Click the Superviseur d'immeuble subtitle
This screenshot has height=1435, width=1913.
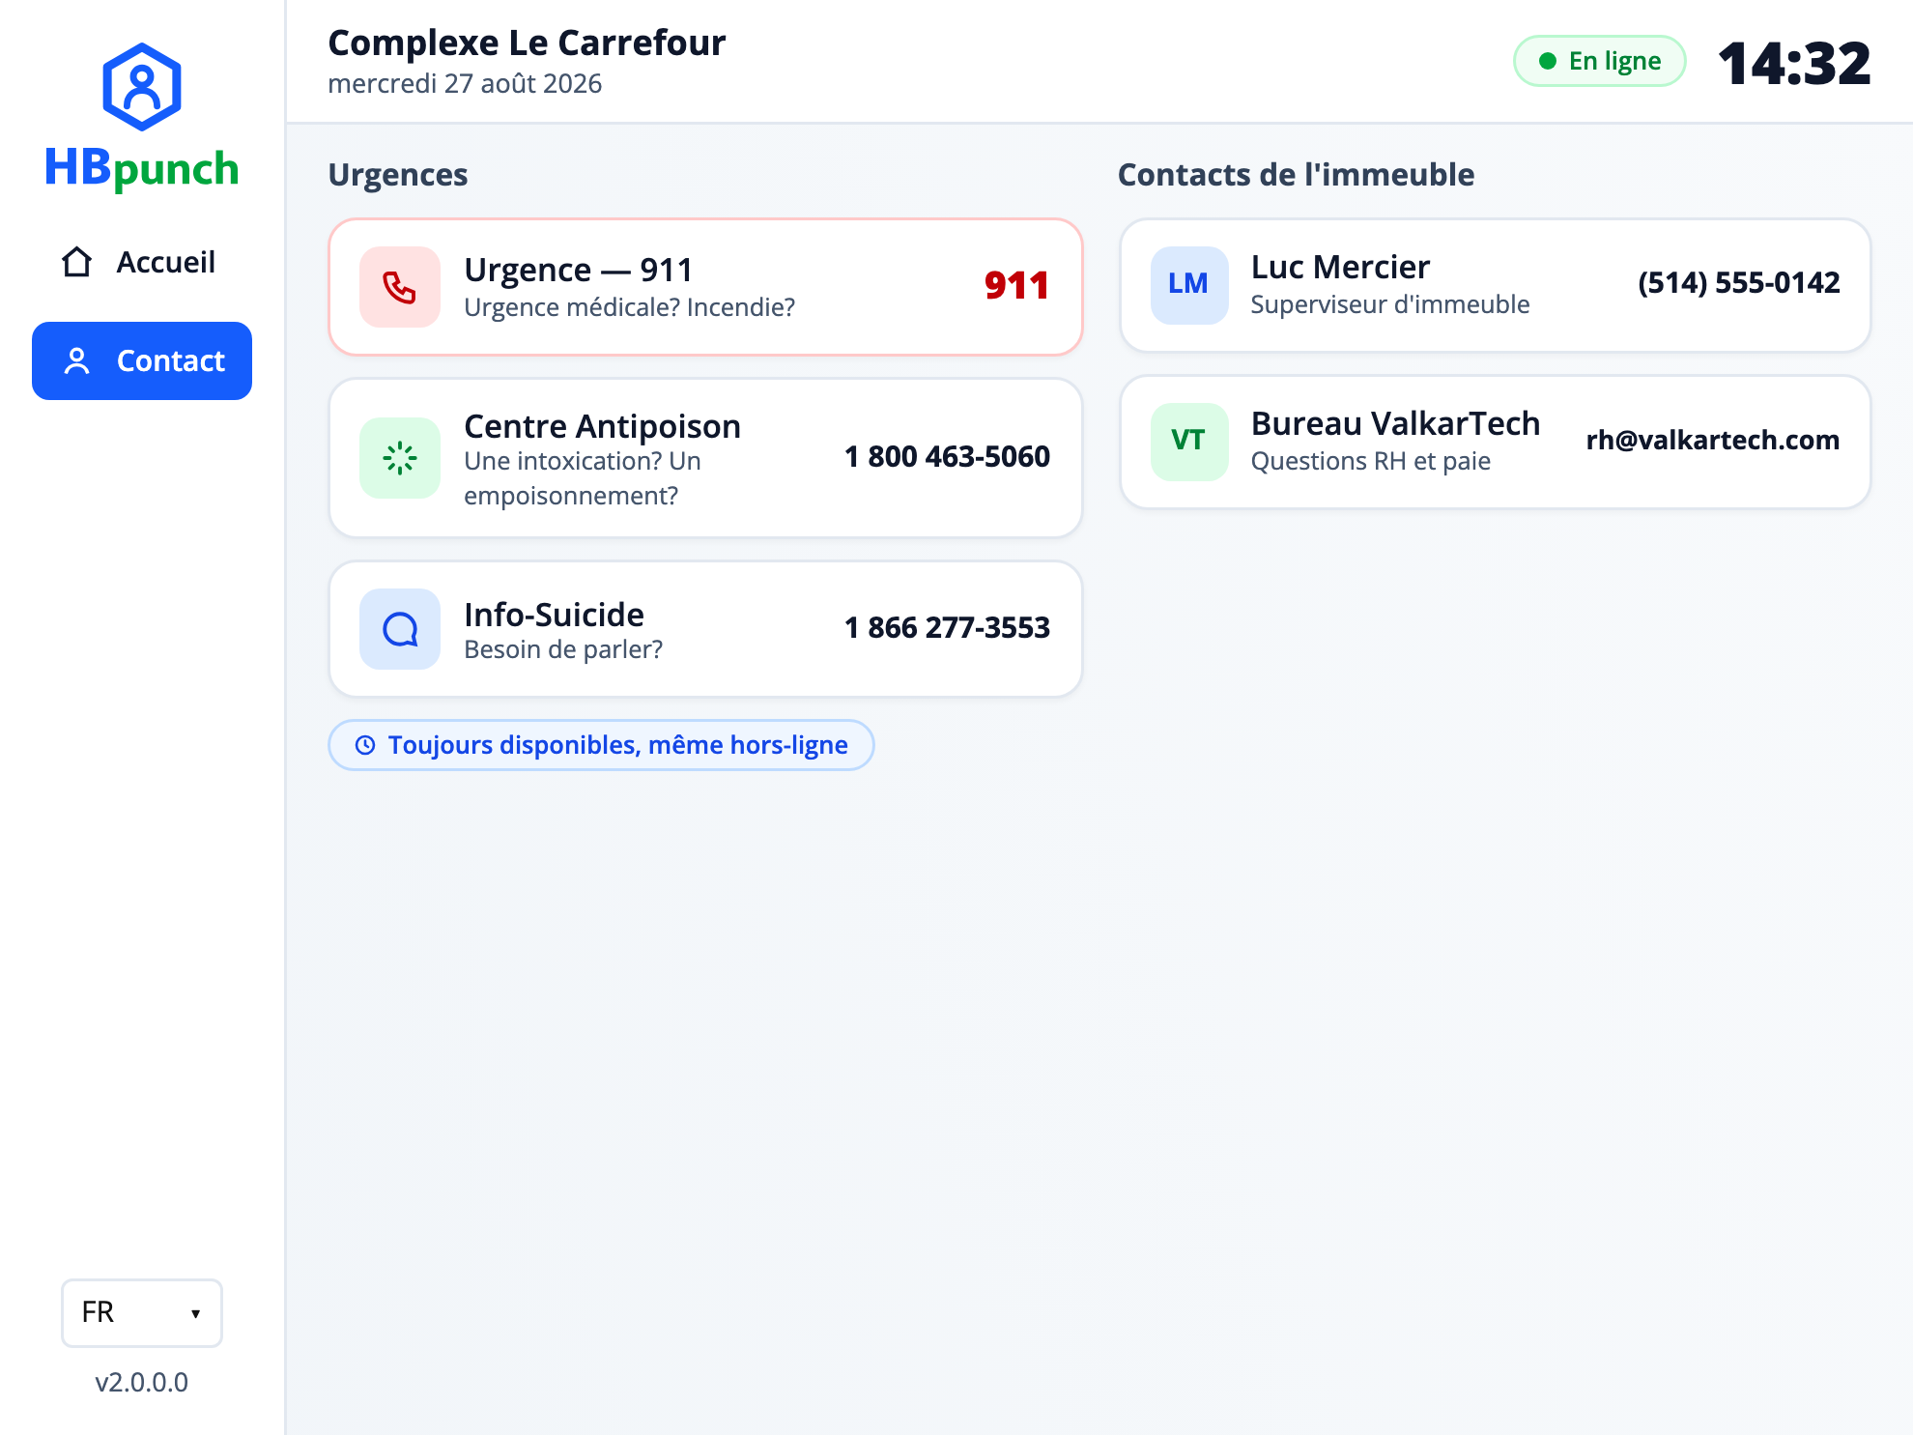pyautogui.click(x=1390, y=304)
